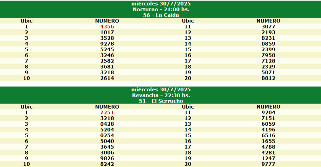Click number 0428 in Revancha table
The height and width of the screenshot is (167, 321).
107,124
